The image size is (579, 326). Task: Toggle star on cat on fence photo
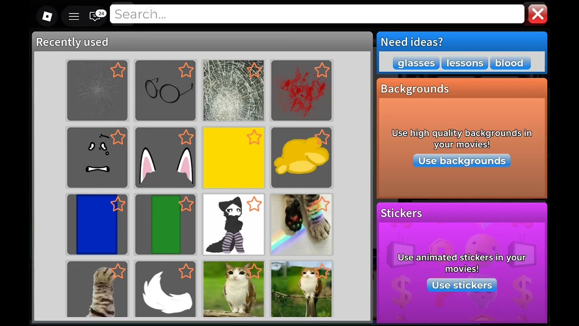322,271
